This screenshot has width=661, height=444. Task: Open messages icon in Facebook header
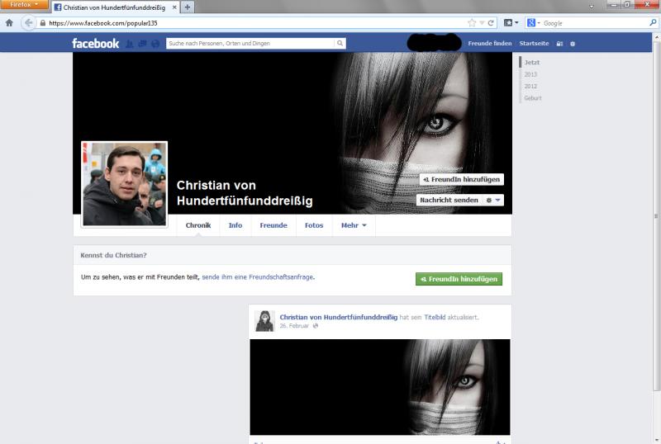[x=142, y=44]
